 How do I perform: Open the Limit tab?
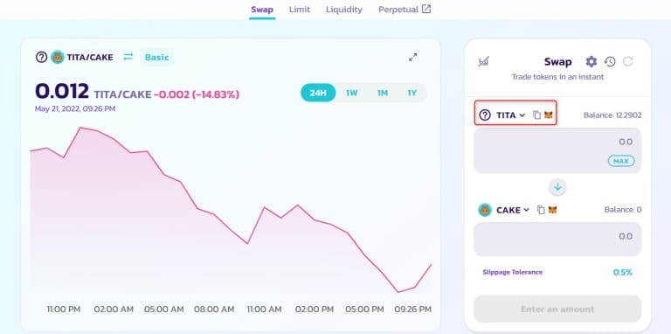tap(300, 10)
